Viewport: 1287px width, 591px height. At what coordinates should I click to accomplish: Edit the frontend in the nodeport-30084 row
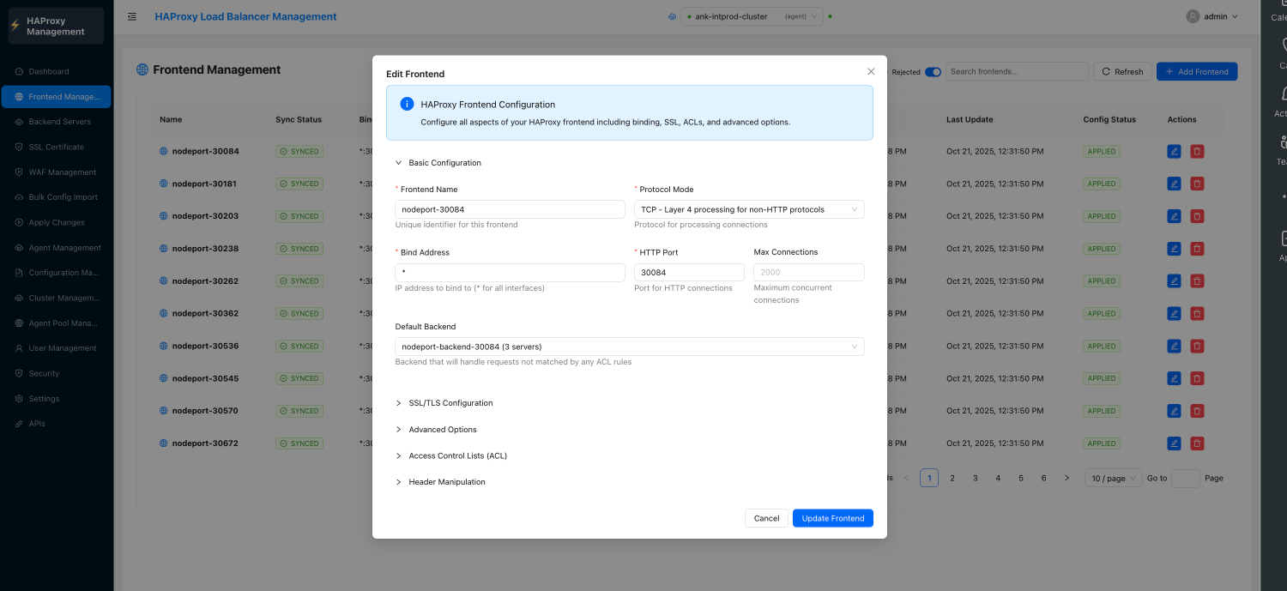point(1174,151)
